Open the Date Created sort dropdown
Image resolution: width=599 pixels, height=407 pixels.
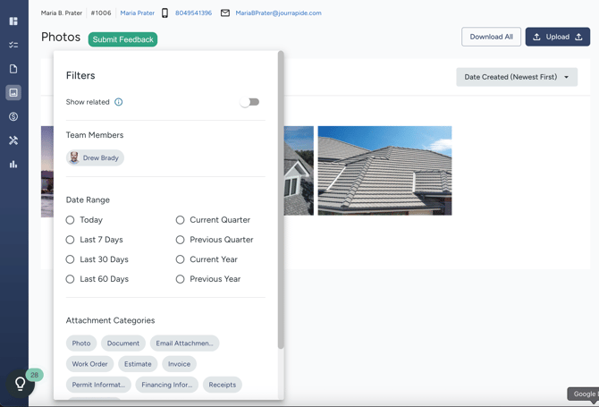pyautogui.click(x=516, y=77)
